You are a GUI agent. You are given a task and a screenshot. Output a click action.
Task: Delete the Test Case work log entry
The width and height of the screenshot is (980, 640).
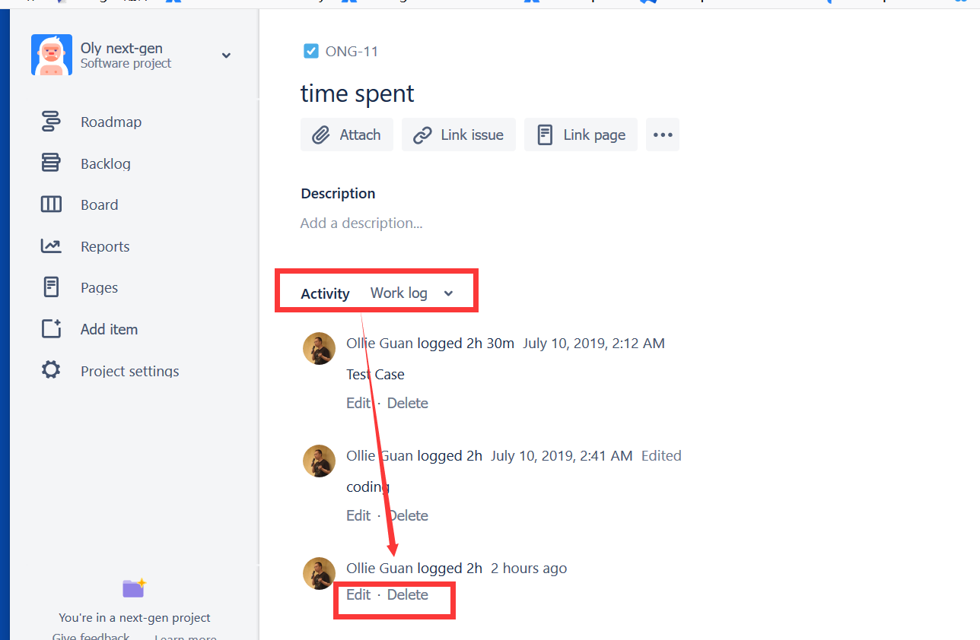(407, 402)
